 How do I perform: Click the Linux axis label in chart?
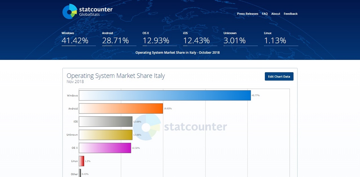(74, 161)
